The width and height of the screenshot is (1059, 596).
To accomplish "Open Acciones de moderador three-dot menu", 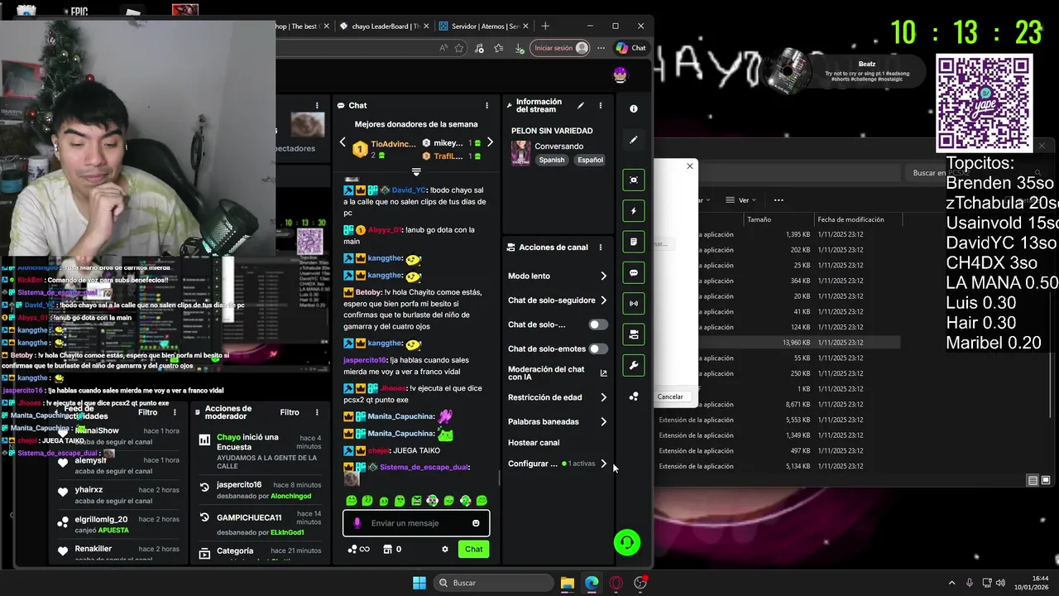I will tap(317, 412).
